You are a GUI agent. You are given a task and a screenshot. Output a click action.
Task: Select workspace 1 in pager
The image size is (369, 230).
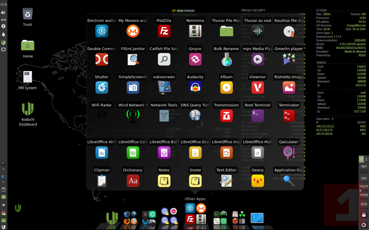coord(361,159)
